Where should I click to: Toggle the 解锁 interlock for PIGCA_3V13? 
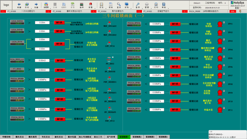click(60, 119)
